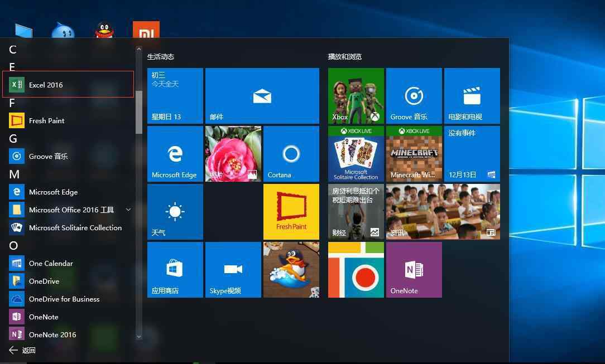
Task: Open the Microsoft Solitaire Collection tile
Action: 356,154
